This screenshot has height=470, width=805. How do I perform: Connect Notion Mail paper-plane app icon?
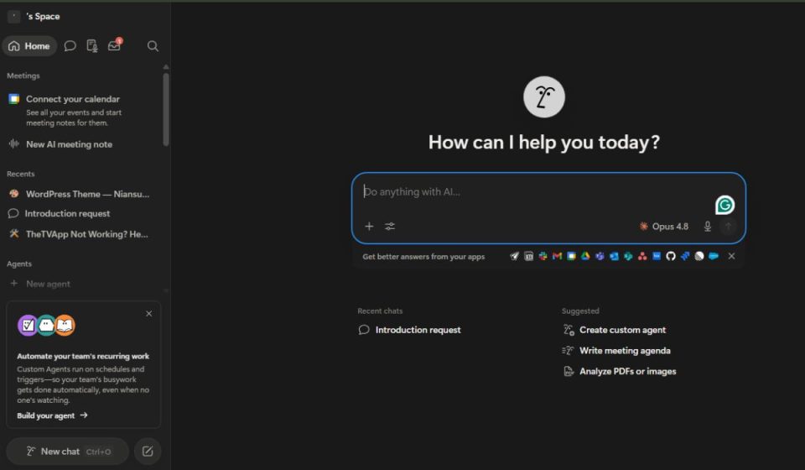click(x=514, y=256)
